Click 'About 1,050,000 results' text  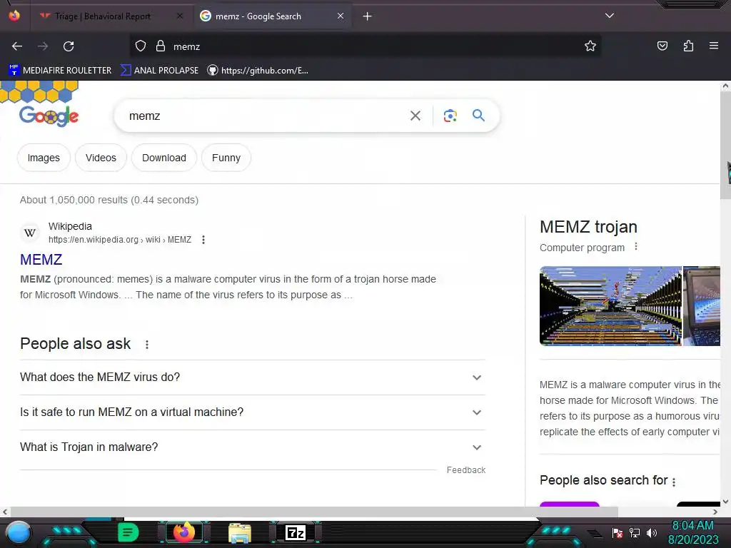pyautogui.click(x=109, y=200)
